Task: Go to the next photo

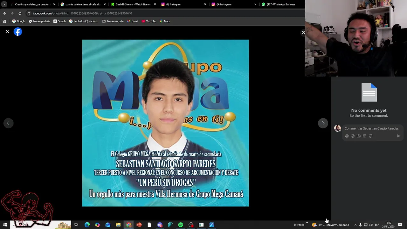Action: (x=323, y=123)
